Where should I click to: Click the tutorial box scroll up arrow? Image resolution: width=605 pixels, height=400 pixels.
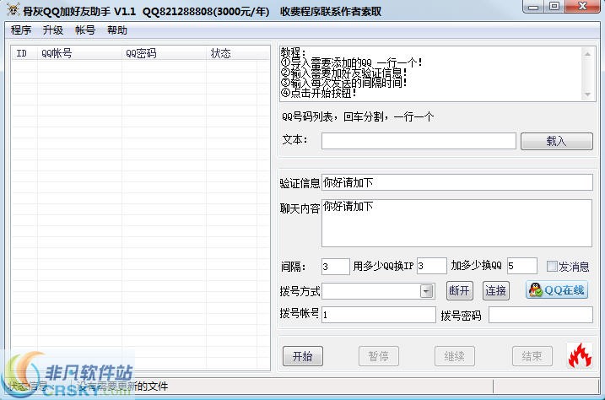click(x=587, y=54)
